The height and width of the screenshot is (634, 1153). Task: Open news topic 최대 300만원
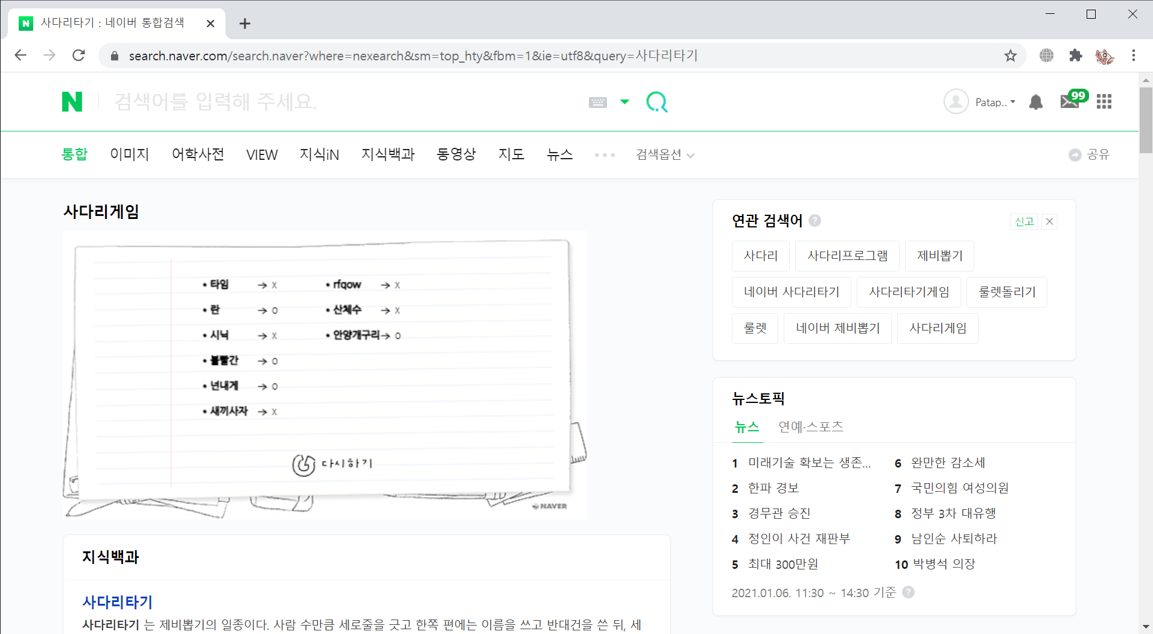click(783, 564)
